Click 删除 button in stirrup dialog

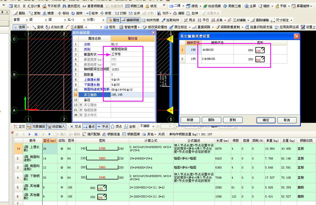[x=211, y=120]
